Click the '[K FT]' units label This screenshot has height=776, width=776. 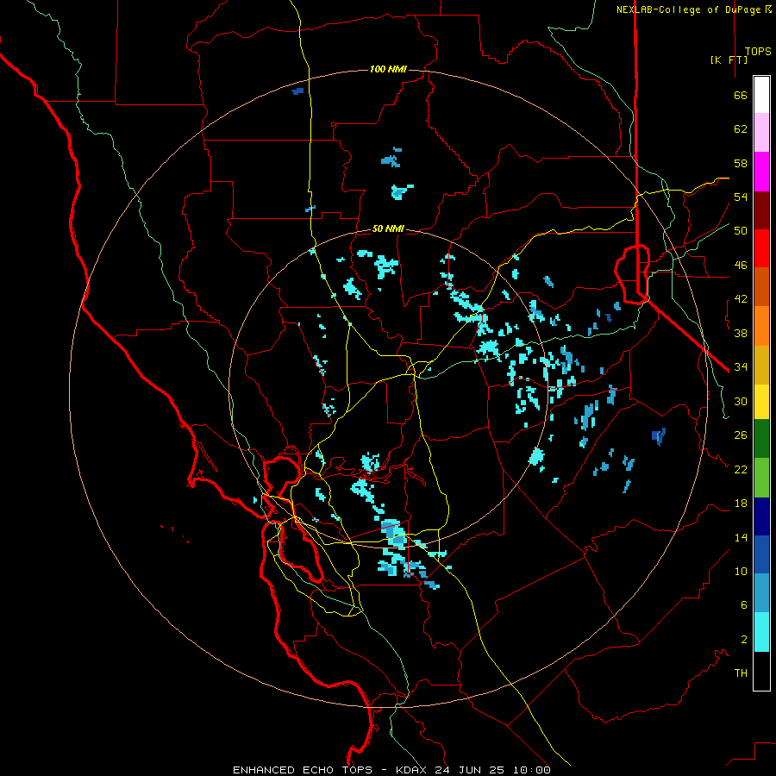729,59
